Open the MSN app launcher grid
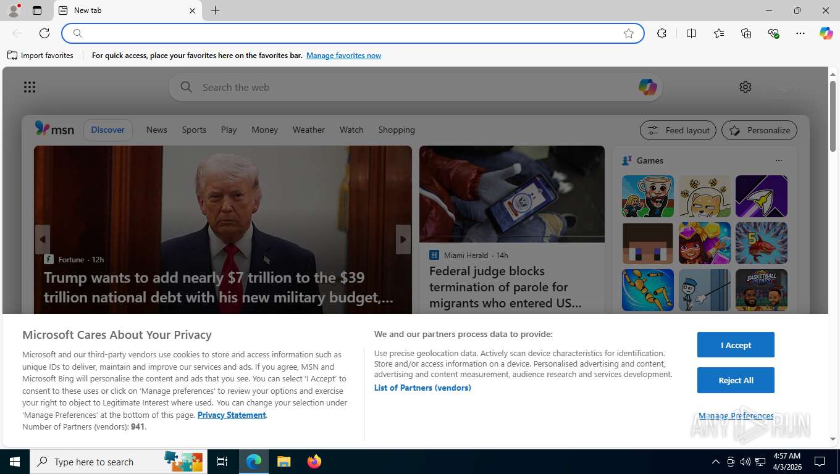Screen dimensions: 840x474 (30, 87)
